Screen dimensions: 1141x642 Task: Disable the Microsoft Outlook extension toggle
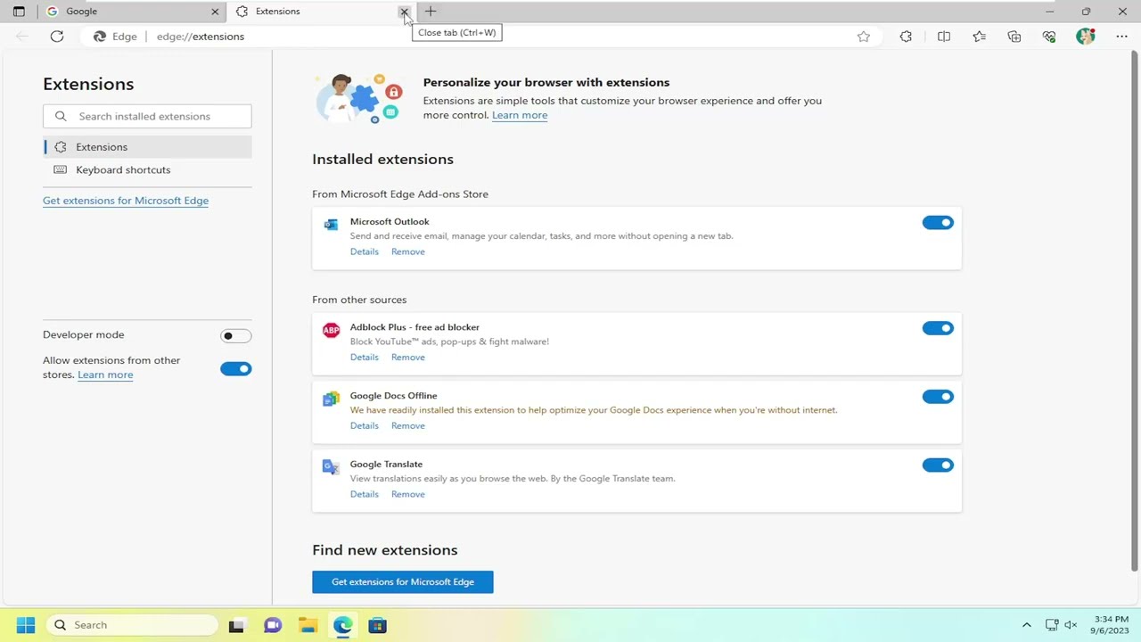(x=938, y=223)
